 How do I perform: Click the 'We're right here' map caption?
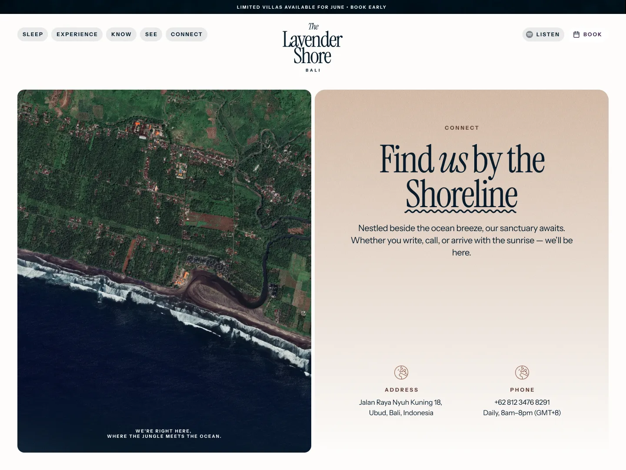click(164, 433)
